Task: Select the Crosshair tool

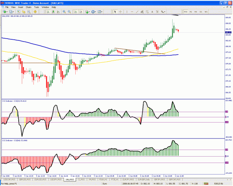Action: [x=120, y=12]
